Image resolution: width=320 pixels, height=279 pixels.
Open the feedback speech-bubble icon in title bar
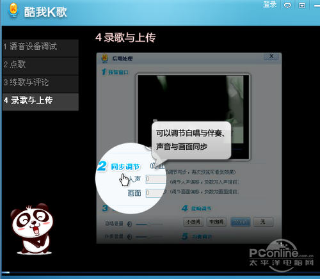point(287,5)
